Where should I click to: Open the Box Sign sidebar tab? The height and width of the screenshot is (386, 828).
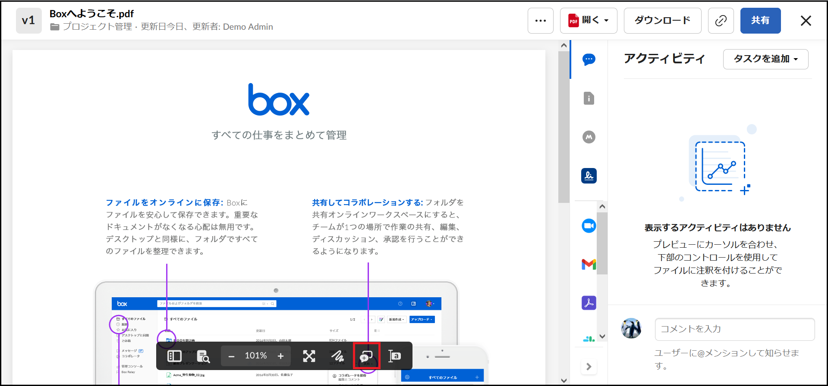click(589, 176)
